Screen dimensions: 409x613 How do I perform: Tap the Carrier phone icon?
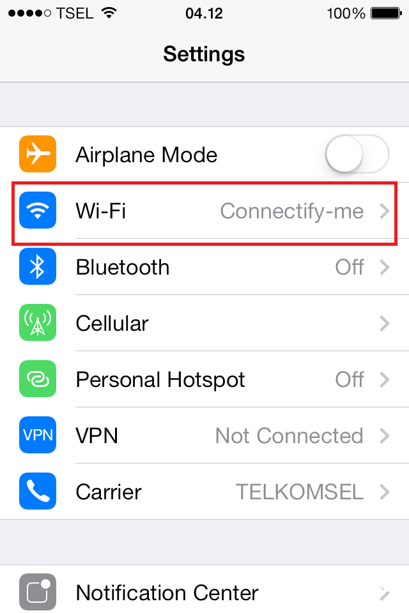point(38,492)
